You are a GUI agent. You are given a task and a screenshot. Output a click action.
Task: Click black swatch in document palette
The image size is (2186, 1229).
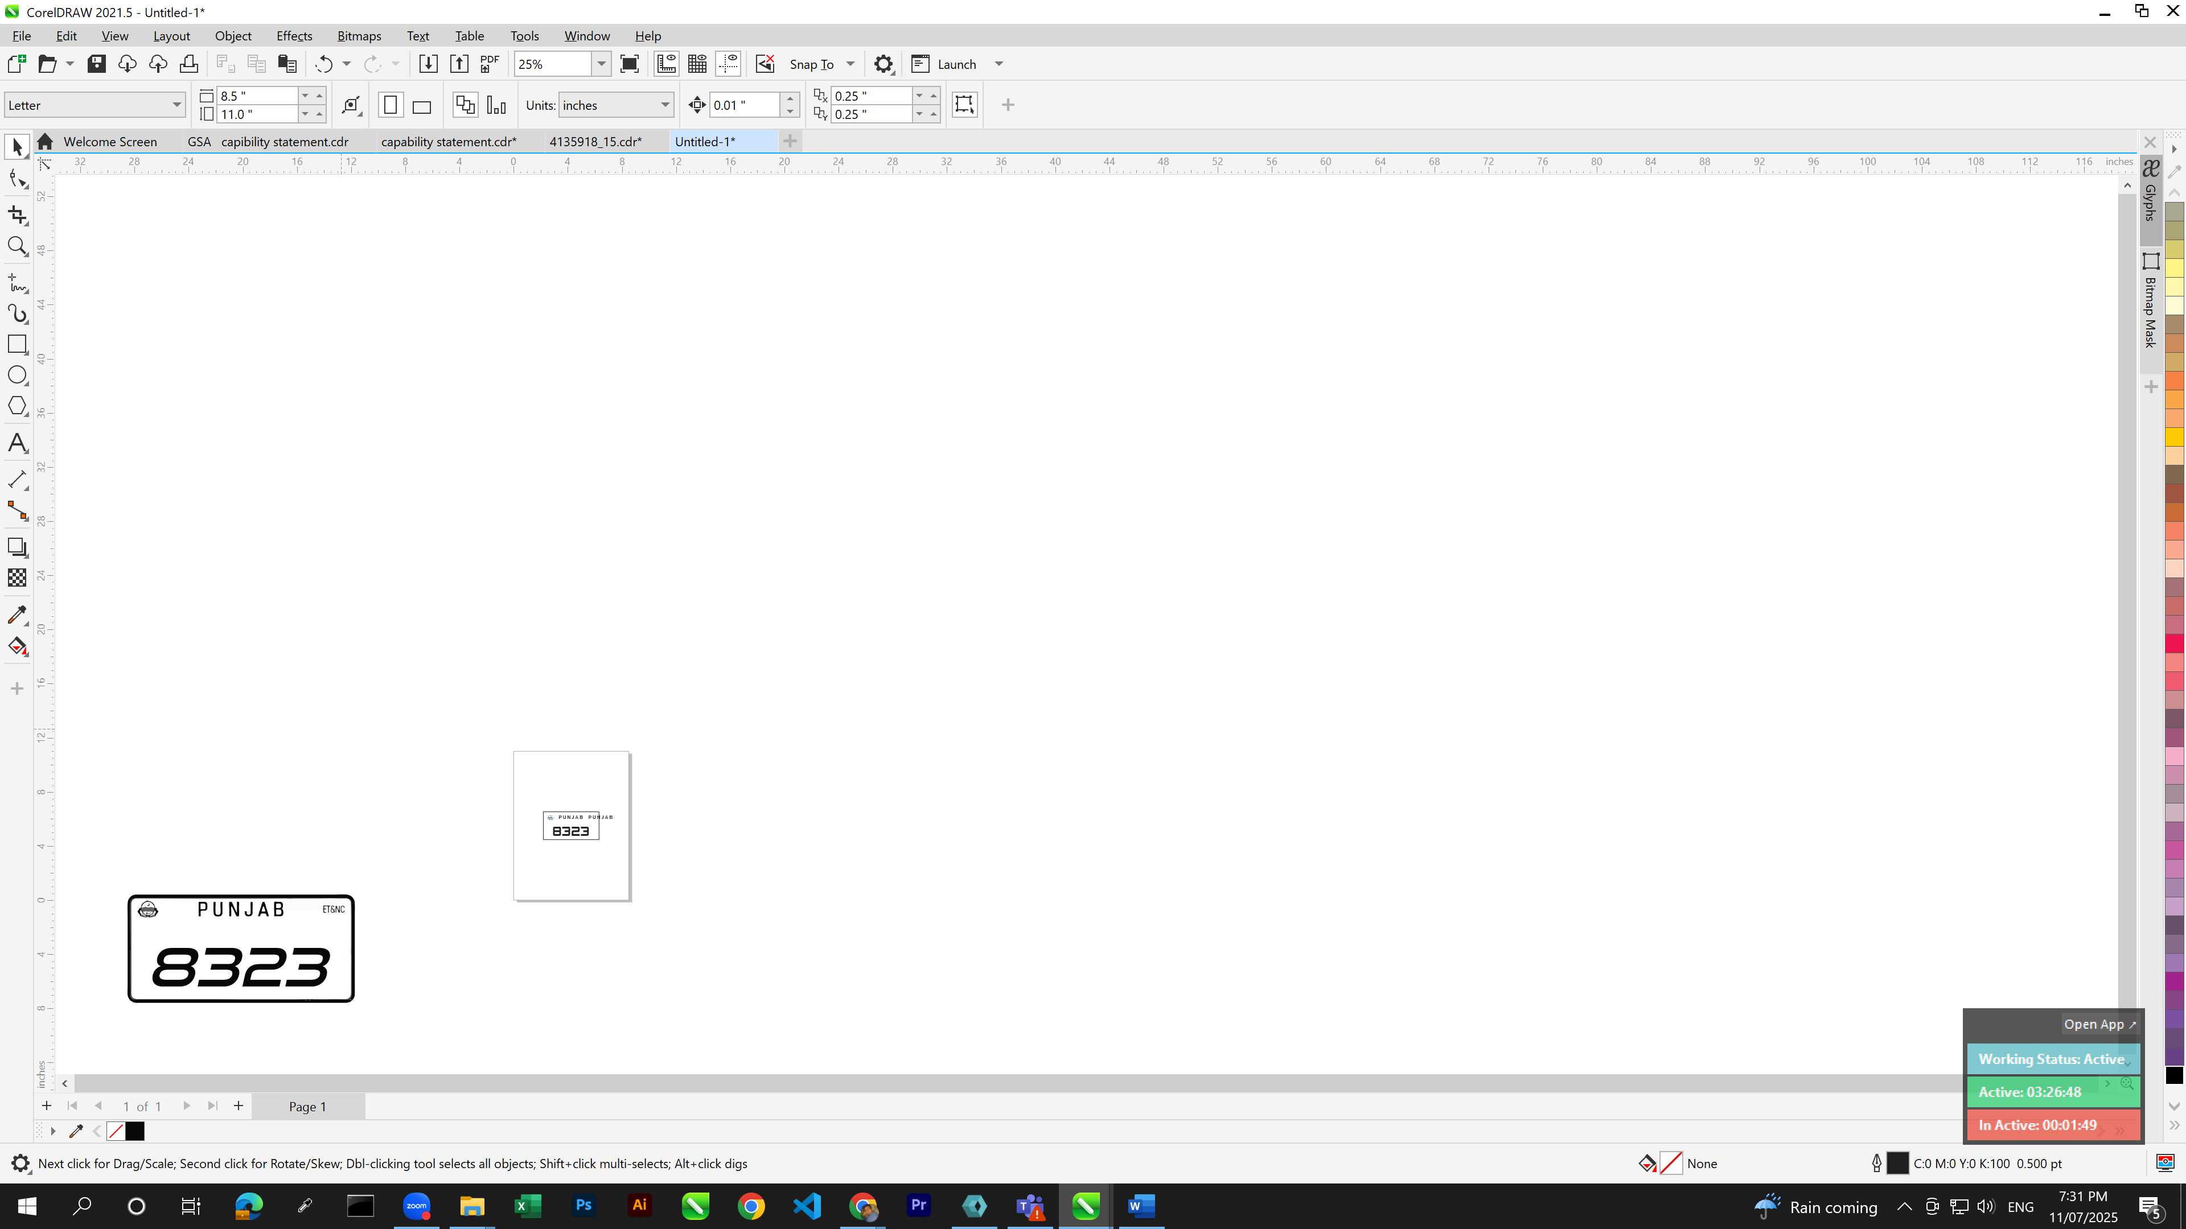[x=135, y=1131]
